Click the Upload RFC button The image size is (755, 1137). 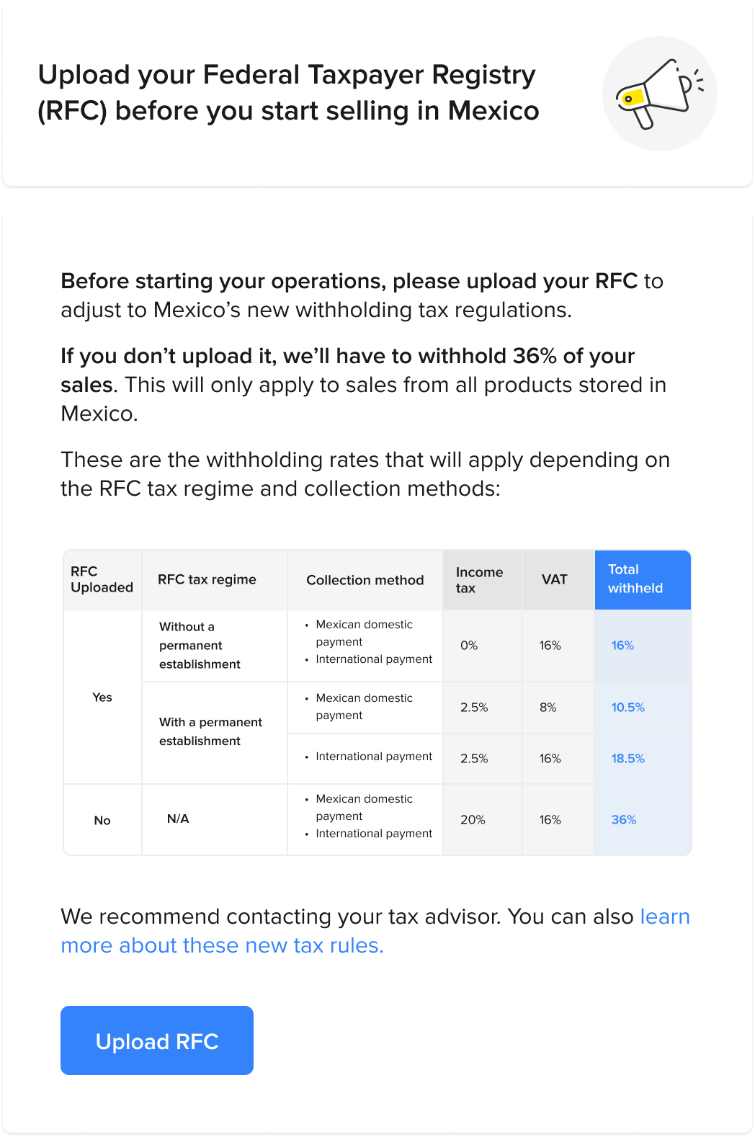tap(157, 1040)
